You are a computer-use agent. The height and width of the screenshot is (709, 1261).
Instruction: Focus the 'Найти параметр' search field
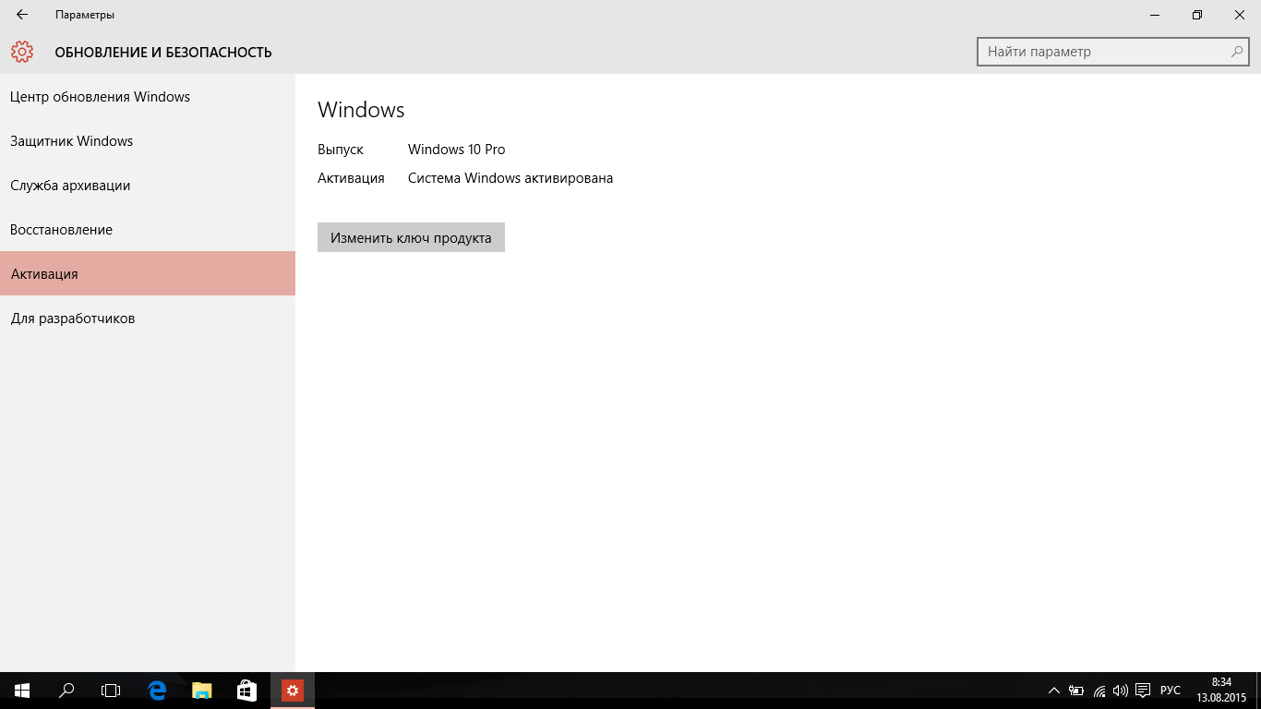1113,52
